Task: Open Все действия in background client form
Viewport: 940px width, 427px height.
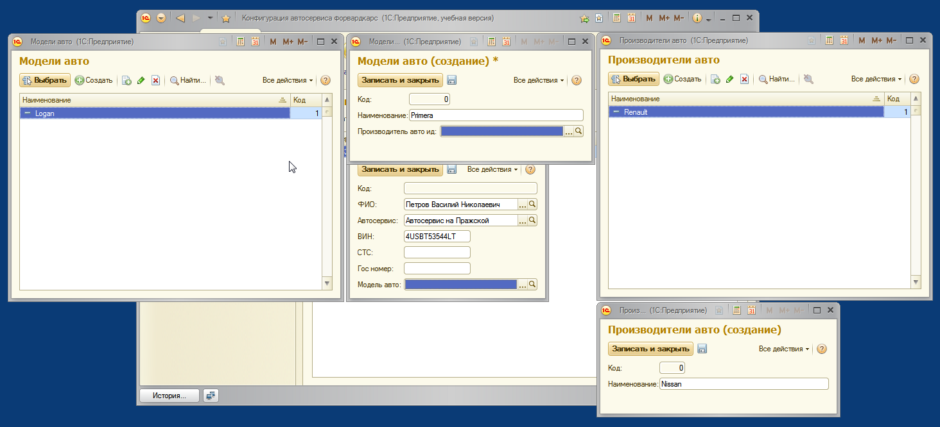Action: pos(492,170)
